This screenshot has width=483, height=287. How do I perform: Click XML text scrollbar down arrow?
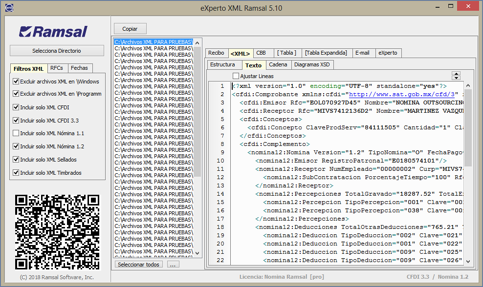(x=468, y=262)
